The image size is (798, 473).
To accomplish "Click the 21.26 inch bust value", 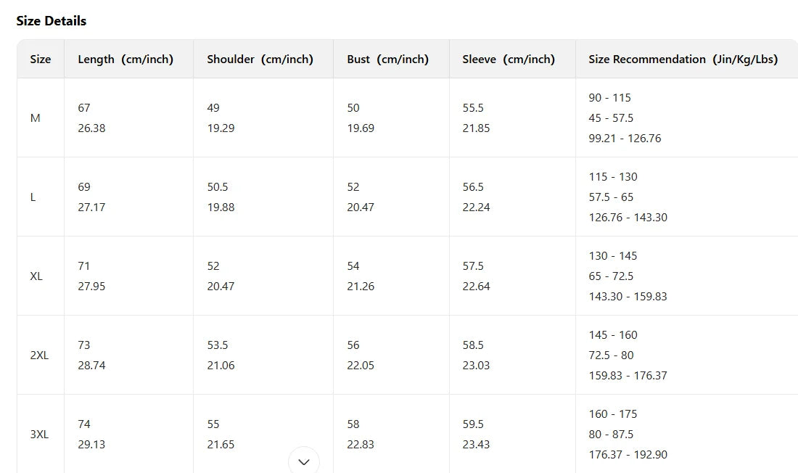I will click(361, 287).
